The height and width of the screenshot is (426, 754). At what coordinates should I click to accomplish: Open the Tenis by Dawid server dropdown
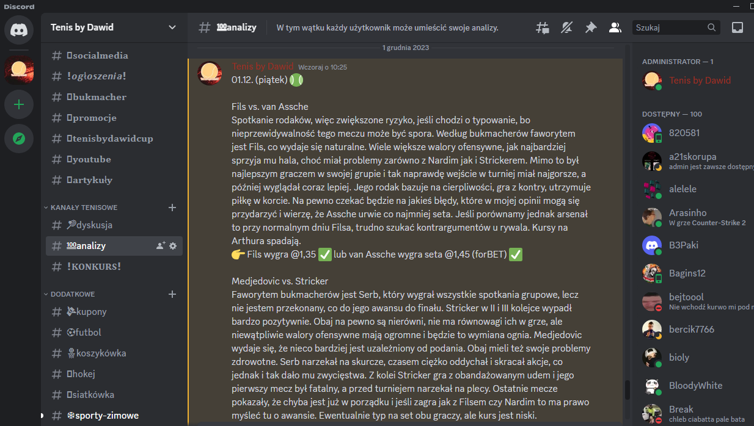pyautogui.click(x=114, y=27)
